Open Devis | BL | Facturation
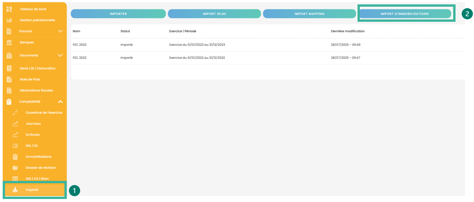 [38, 68]
